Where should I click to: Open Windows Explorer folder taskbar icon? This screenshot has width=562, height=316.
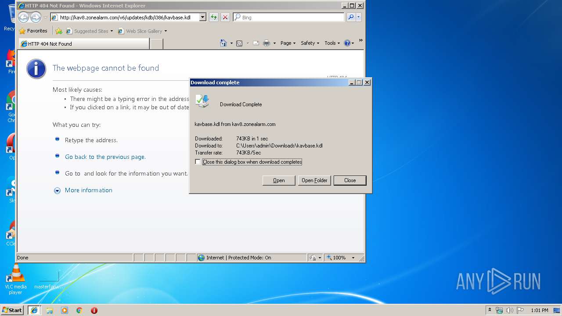[x=50, y=310]
